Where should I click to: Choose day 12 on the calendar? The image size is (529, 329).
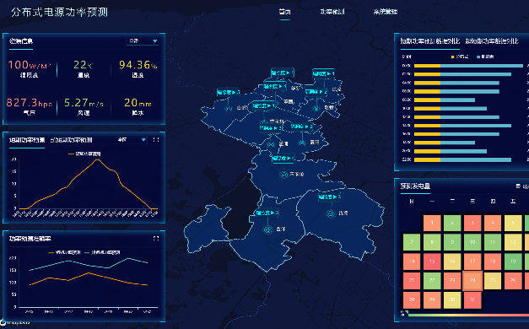click(513, 242)
